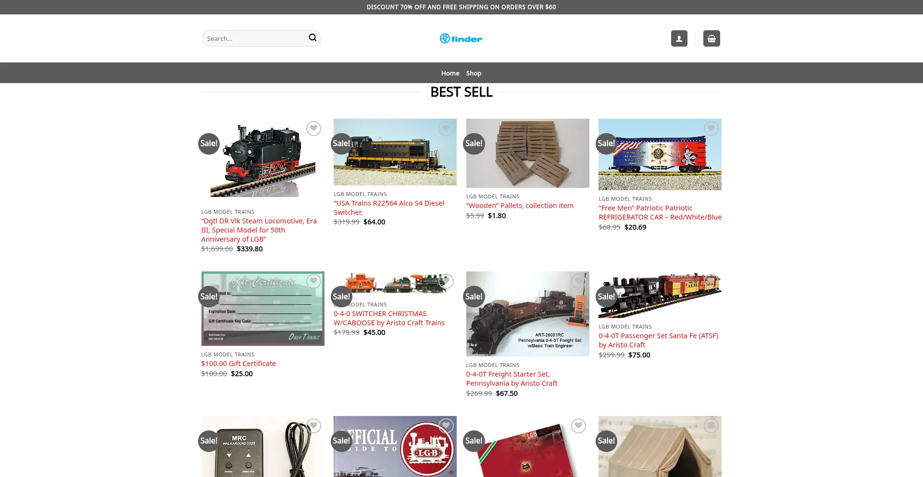The height and width of the screenshot is (477, 923).
Task: Click the Finder logo
Action: 461,38
